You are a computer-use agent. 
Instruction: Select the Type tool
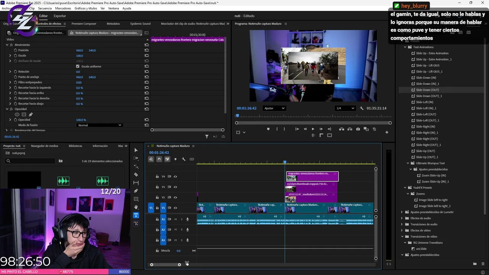(136, 215)
